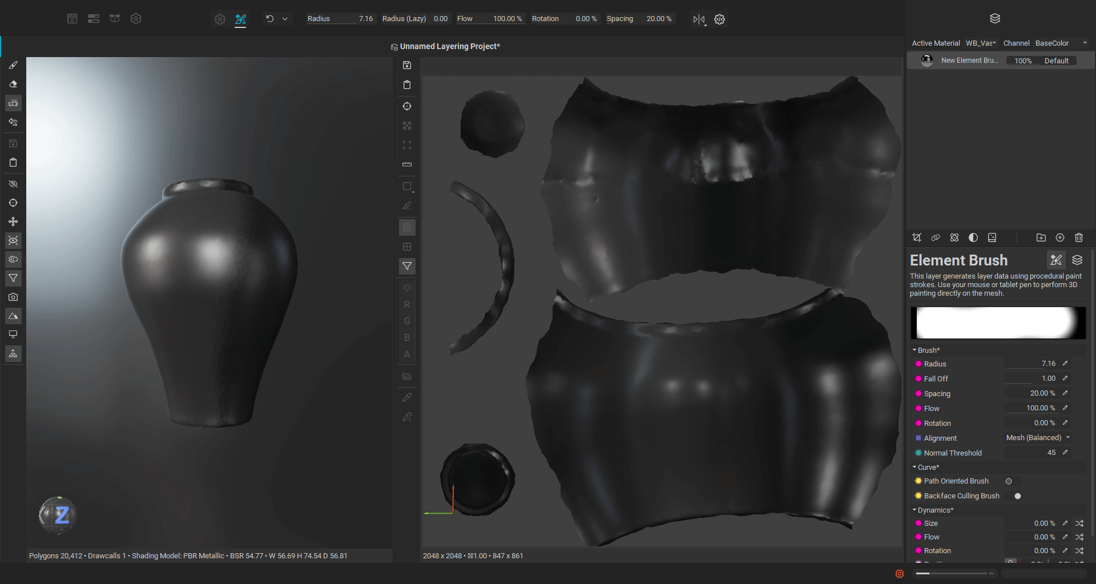Open the Alignment Mesh (Balanced) dropdown
The width and height of the screenshot is (1096, 584).
1038,438
